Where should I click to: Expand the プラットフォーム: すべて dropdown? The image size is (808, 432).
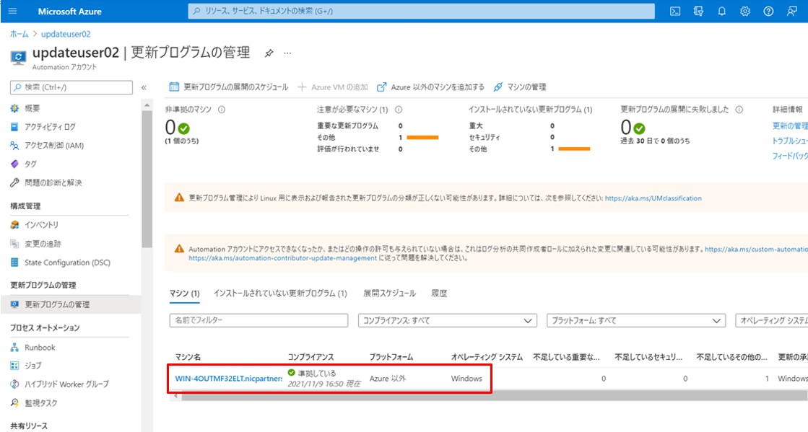tap(636, 320)
